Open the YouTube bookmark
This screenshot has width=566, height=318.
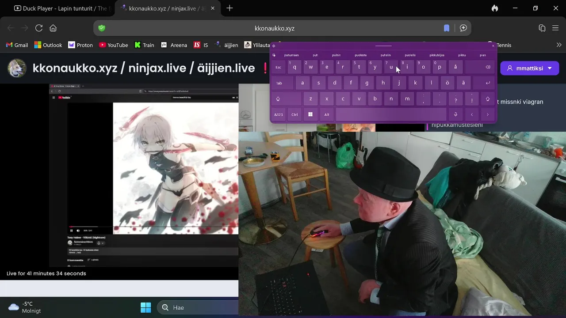(x=114, y=45)
